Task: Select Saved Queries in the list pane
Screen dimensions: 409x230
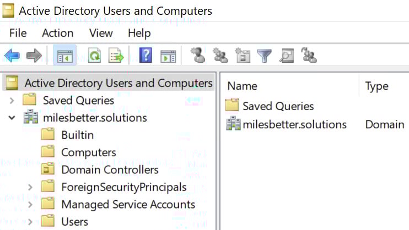Action: 278,106
